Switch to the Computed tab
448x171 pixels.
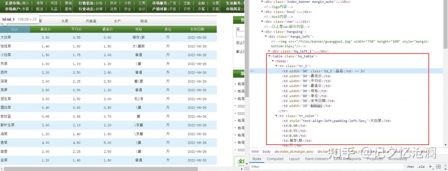(x=275, y=159)
